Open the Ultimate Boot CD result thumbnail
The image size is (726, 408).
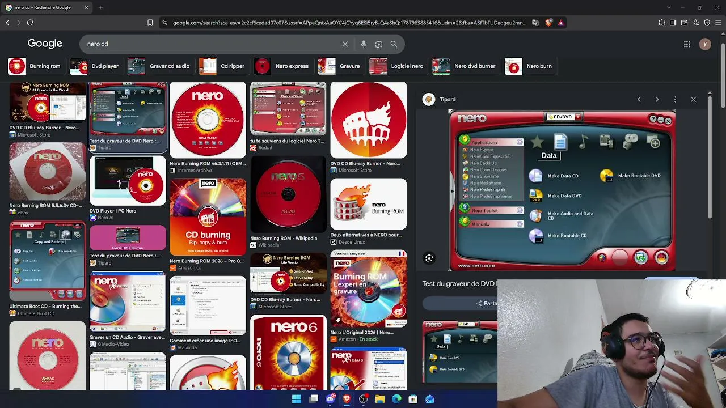[x=48, y=261]
